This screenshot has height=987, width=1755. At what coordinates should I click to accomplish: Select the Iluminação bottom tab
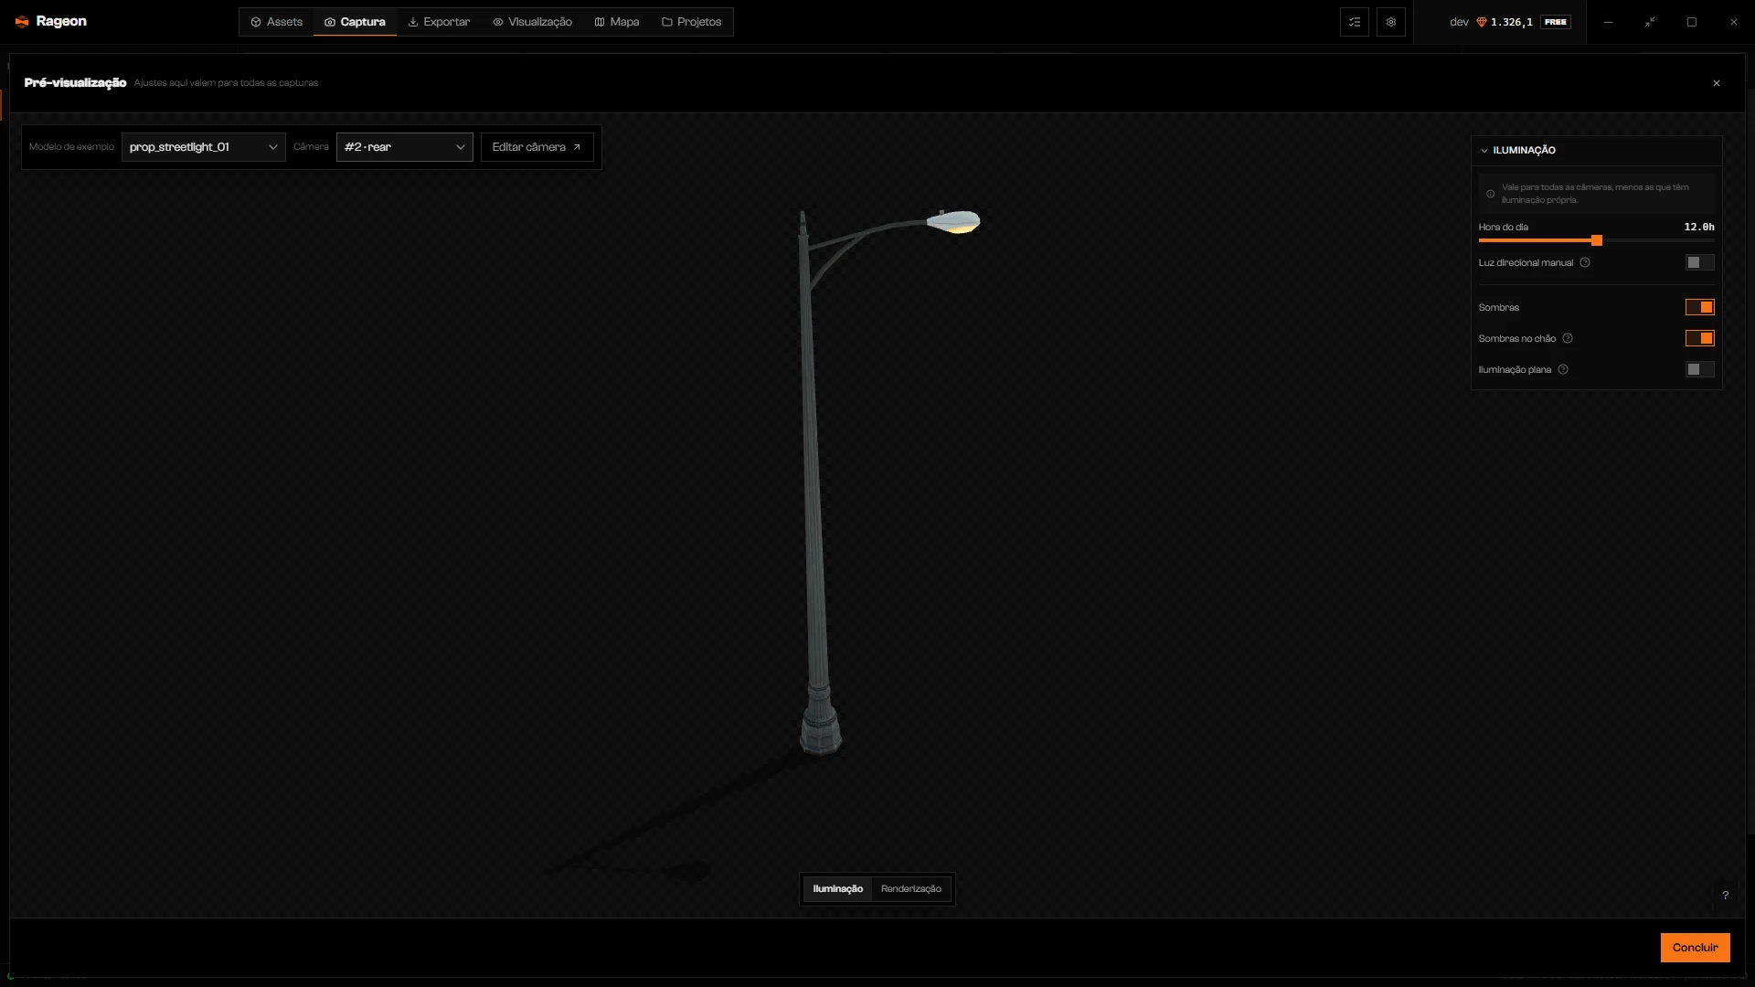pos(838,889)
